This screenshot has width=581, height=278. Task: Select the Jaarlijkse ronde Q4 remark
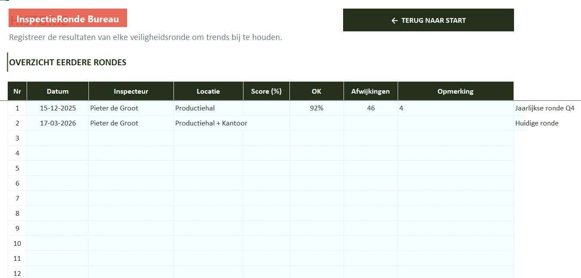tap(544, 108)
